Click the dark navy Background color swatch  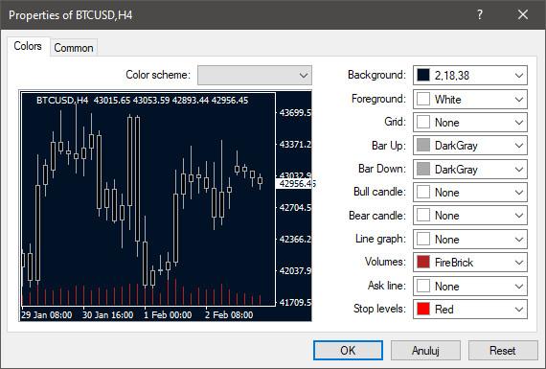[x=423, y=75]
